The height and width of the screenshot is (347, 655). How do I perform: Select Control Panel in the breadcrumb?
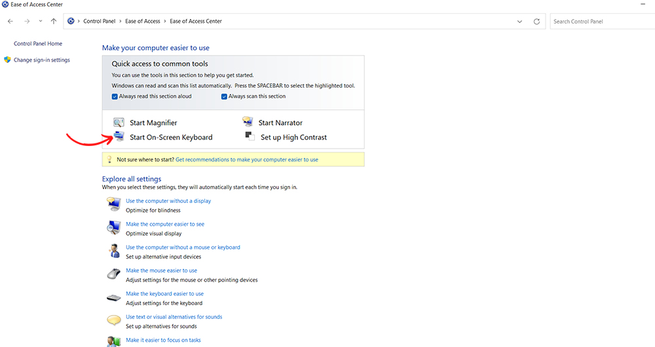pos(99,22)
